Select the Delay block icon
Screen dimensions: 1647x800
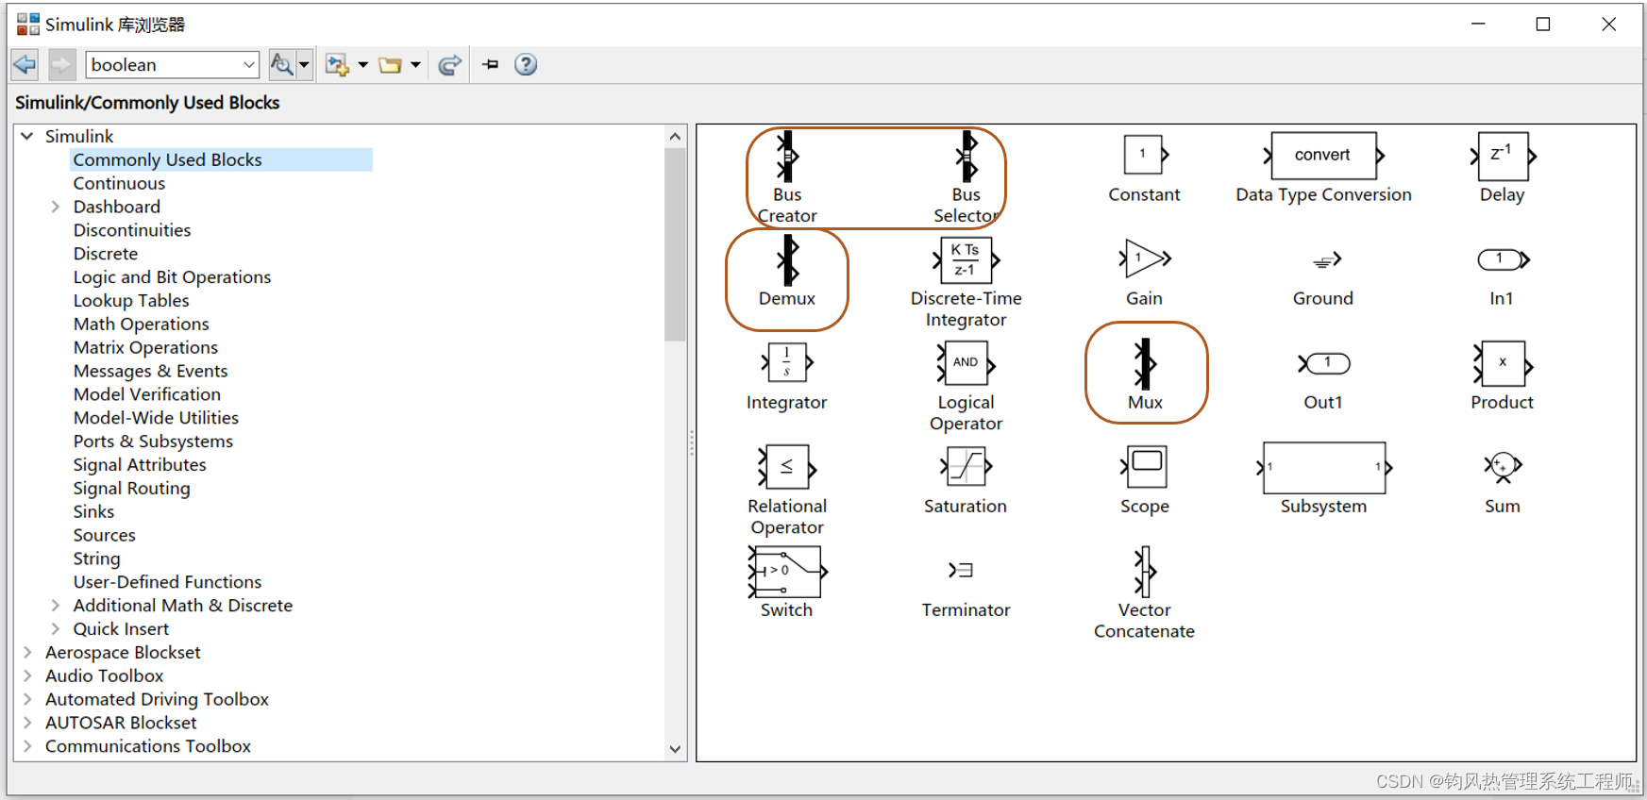(1503, 156)
